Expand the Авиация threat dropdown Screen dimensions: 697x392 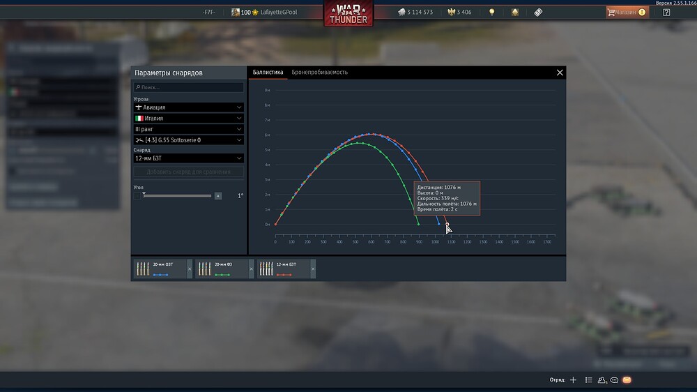click(x=188, y=107)
